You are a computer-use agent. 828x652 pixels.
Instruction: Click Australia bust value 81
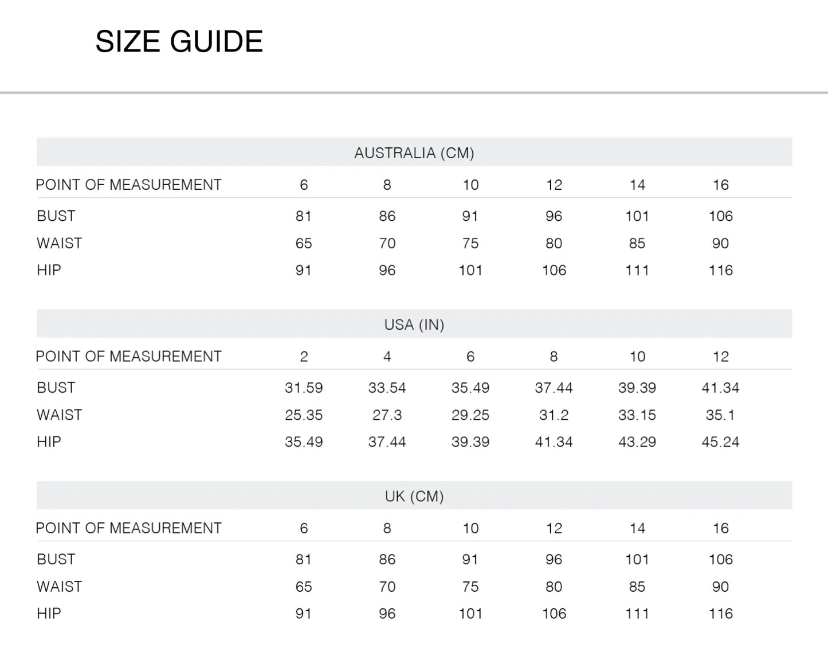tap(303, 216)
